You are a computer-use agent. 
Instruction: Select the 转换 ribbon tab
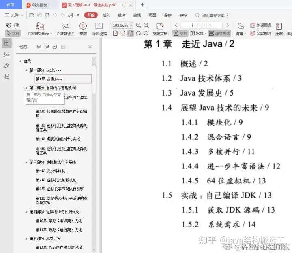[x=183, y=15]
